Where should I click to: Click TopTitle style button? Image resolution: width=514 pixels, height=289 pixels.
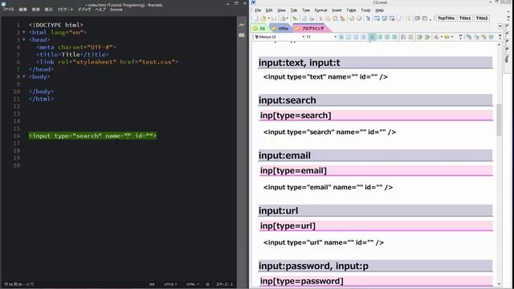click(447, 18)
